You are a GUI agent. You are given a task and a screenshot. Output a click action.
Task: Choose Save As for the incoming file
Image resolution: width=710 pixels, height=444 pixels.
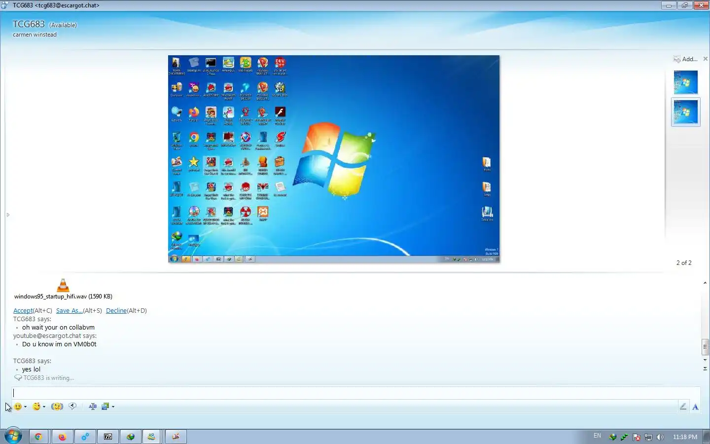click(70, 310)
